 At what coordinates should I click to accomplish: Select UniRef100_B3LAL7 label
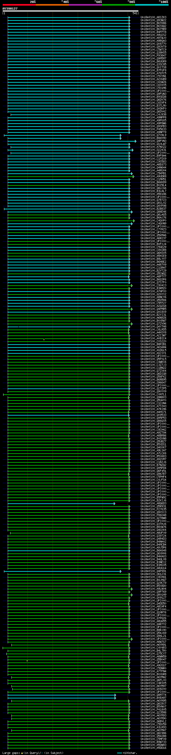[x=153, y=191]
